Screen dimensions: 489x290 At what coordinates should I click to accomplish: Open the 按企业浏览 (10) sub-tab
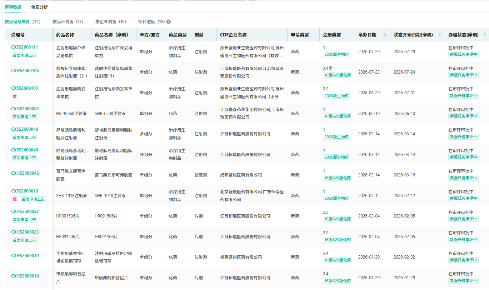(x=111, y=22)
